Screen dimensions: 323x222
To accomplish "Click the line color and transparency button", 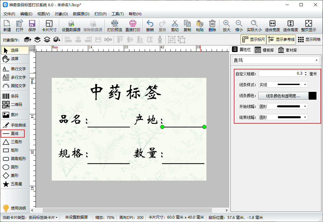I will (283, 96).
